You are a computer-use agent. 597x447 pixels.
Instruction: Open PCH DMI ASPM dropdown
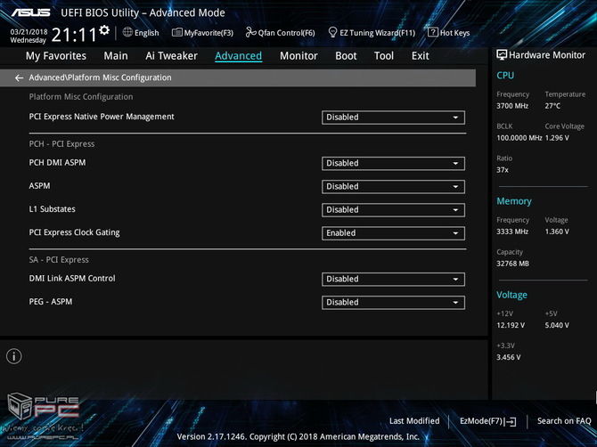(x=393, y=164)
